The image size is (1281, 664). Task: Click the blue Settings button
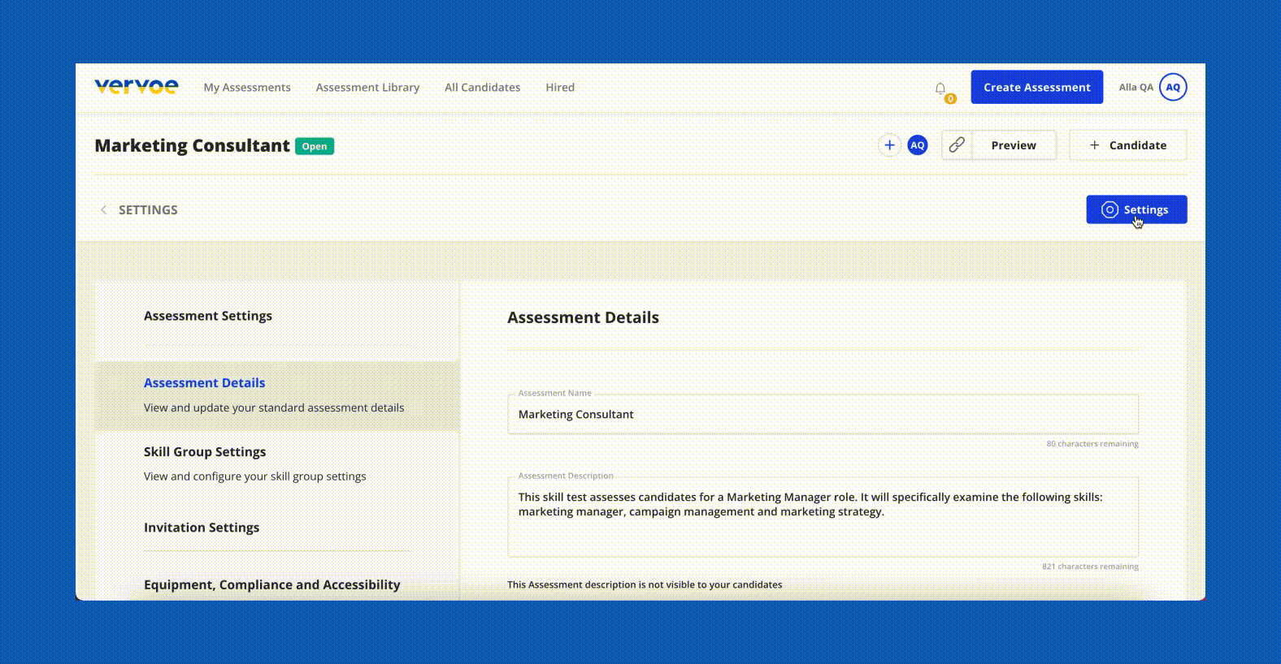(1136, 209)
